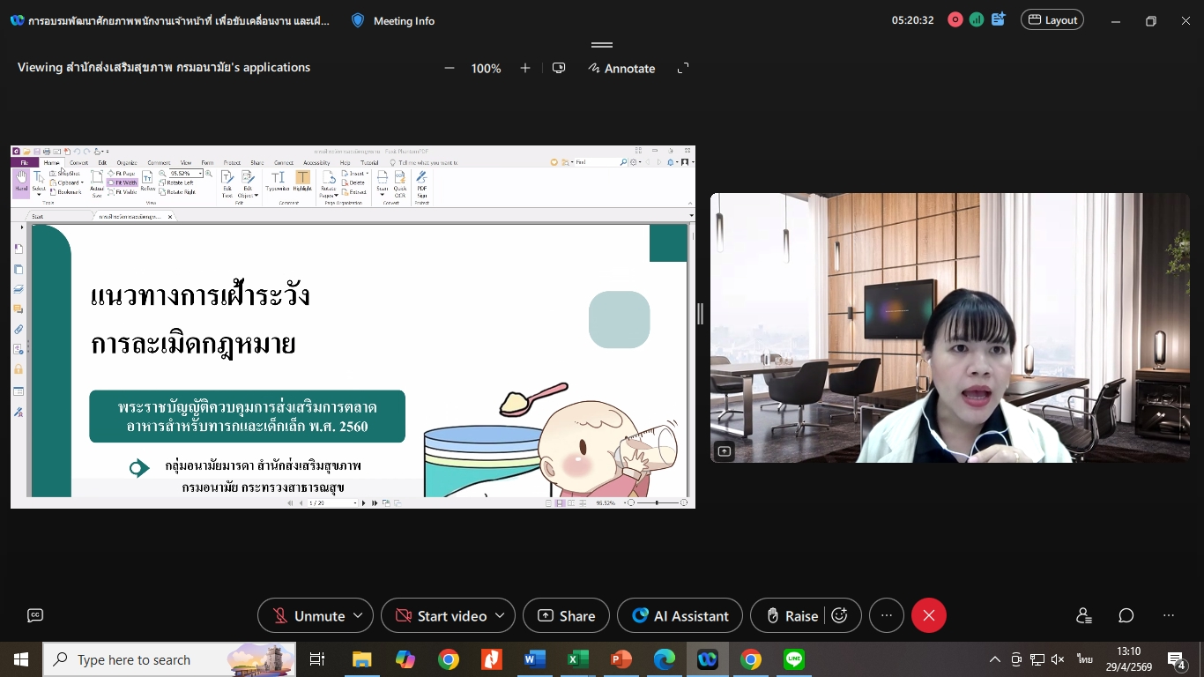Unmute the microphone

(x=307, y=615)
